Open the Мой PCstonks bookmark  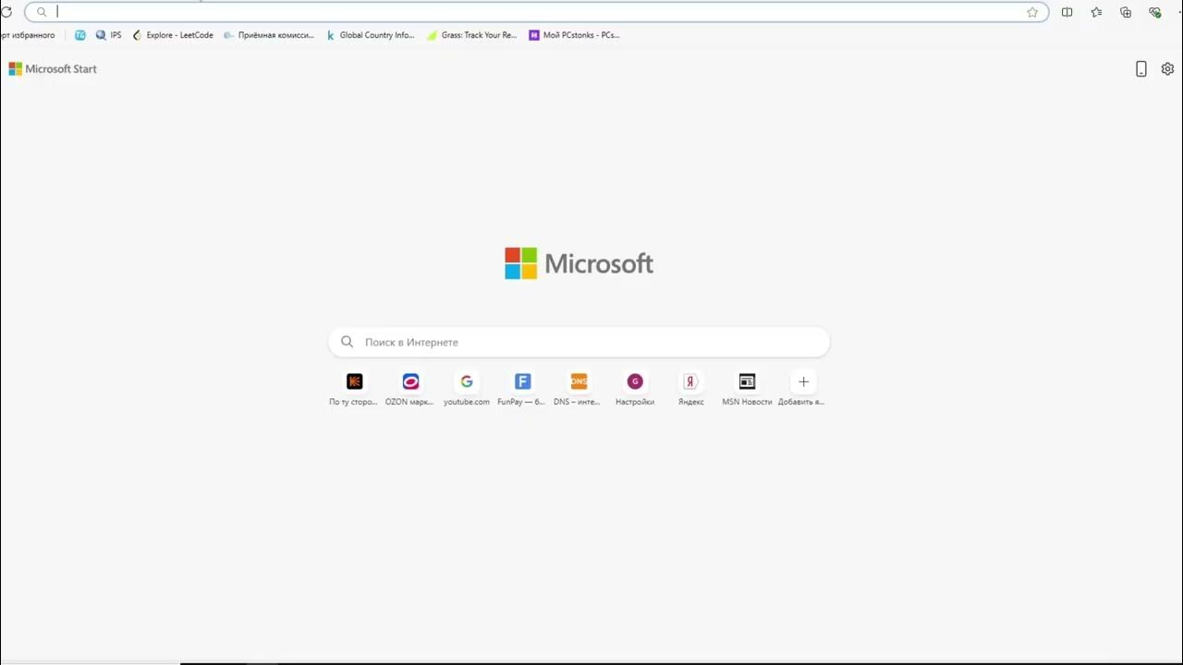pyautogui.click(x=574, y=35)
